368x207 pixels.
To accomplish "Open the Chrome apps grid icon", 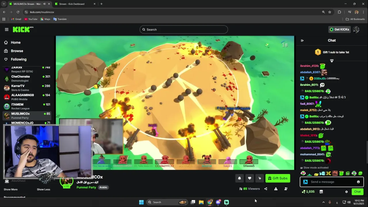I will (x=4, y=19).
